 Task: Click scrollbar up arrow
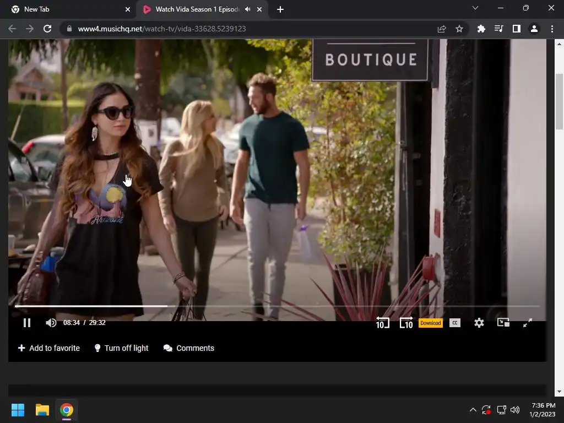tap(559, 44)
